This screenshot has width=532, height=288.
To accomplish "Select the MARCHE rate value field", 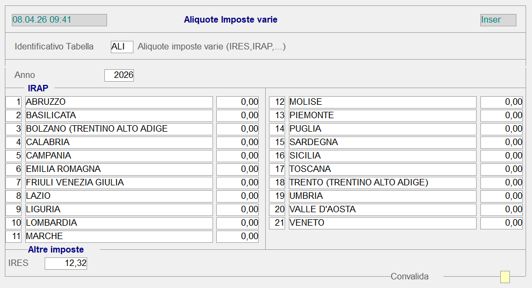I will [x=237, y=236].
